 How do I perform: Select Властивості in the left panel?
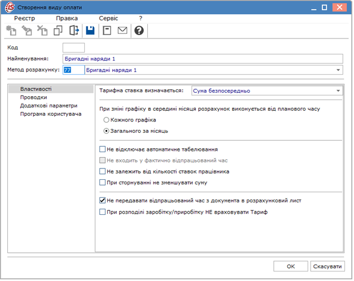pyautogui.click(x=51, y=89)
